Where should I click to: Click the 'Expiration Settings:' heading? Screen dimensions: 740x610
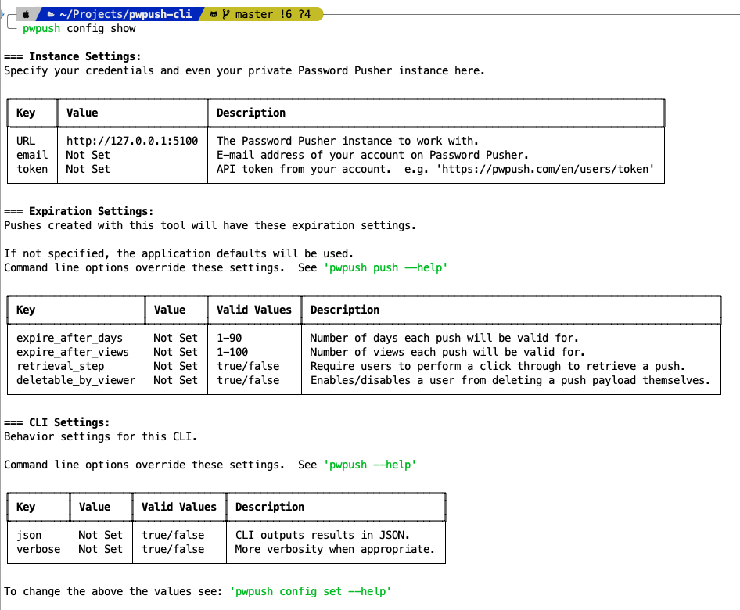coord(91,211)
